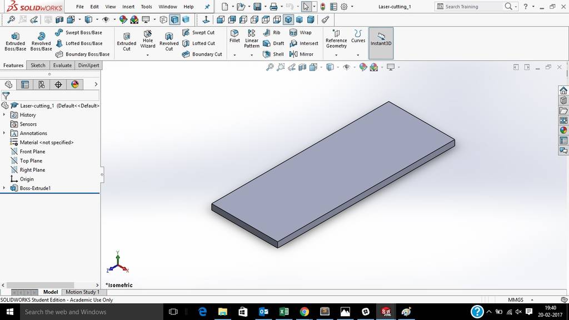
Task: Use the Intersect feature
Action: [x=304, y=43]
